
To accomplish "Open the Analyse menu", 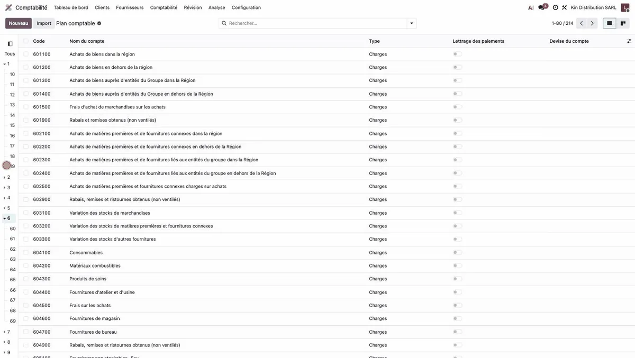I will (216, 7).
